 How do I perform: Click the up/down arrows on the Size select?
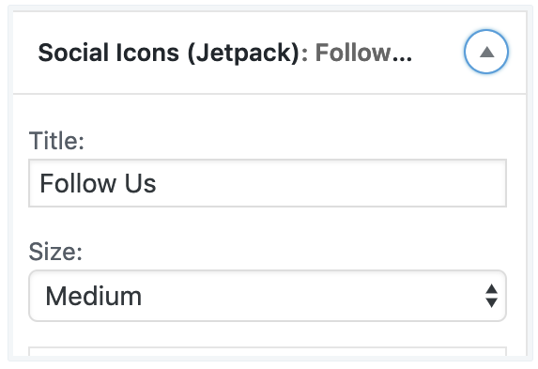click(491, 296)
